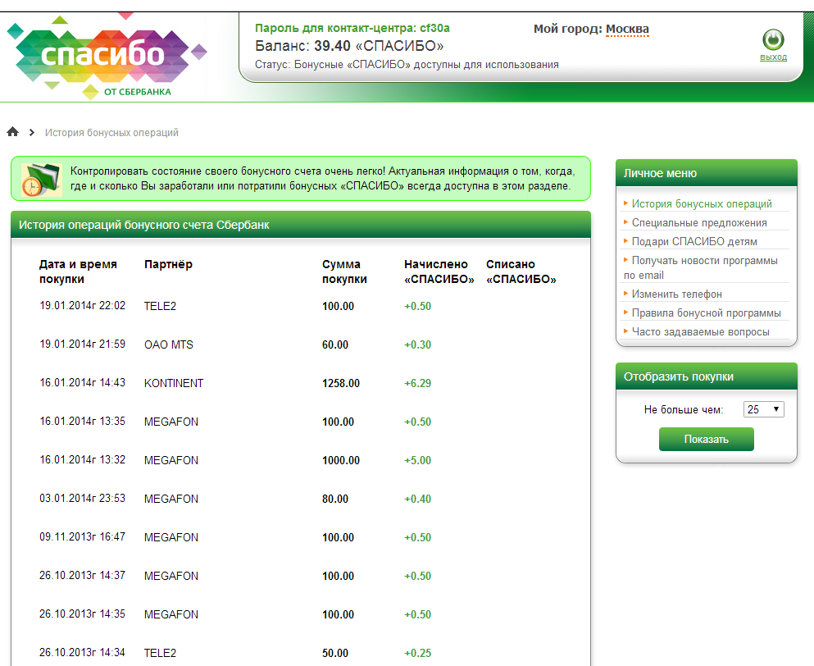Screen dimensions: 814x666
Task: Click purchase sum '50.00'
Action: [x=334, y=653]
